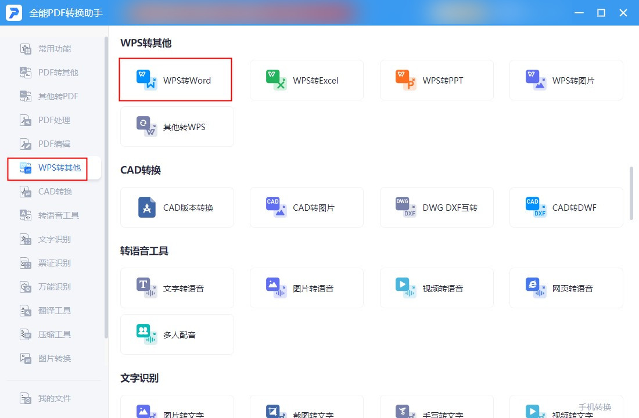The height and width of the screenshot is (418, 639).
Task: Click the sidebar scrollbar track
Action: (x=106, y=188)
